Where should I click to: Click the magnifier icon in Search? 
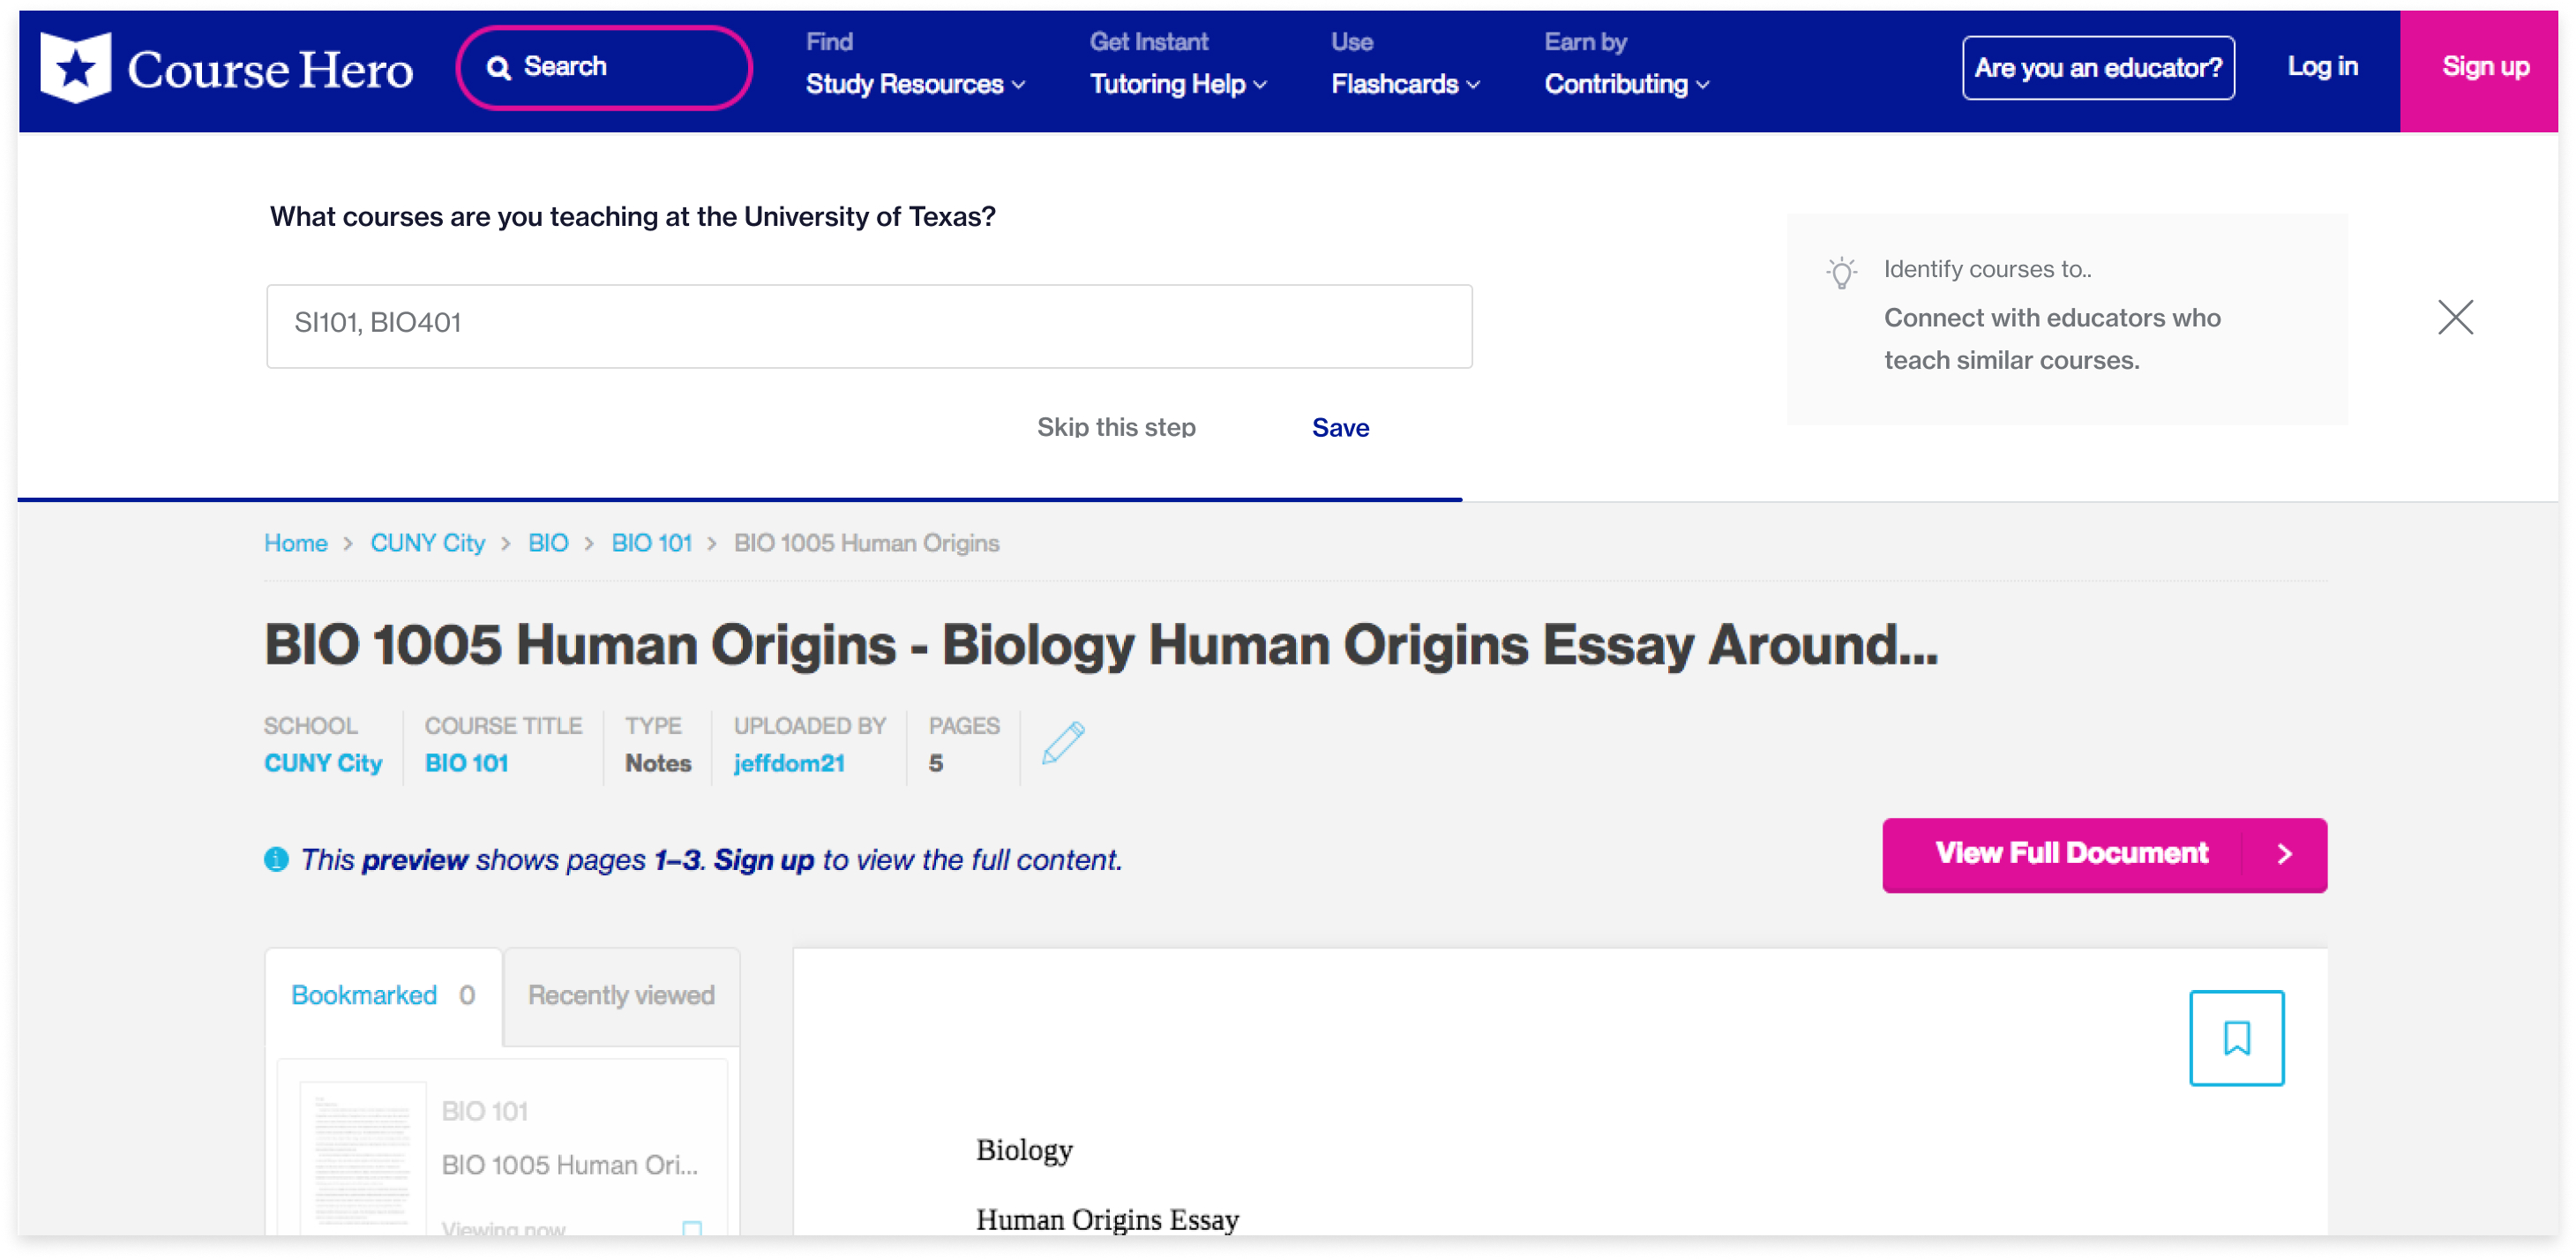[x=498, y=67]
